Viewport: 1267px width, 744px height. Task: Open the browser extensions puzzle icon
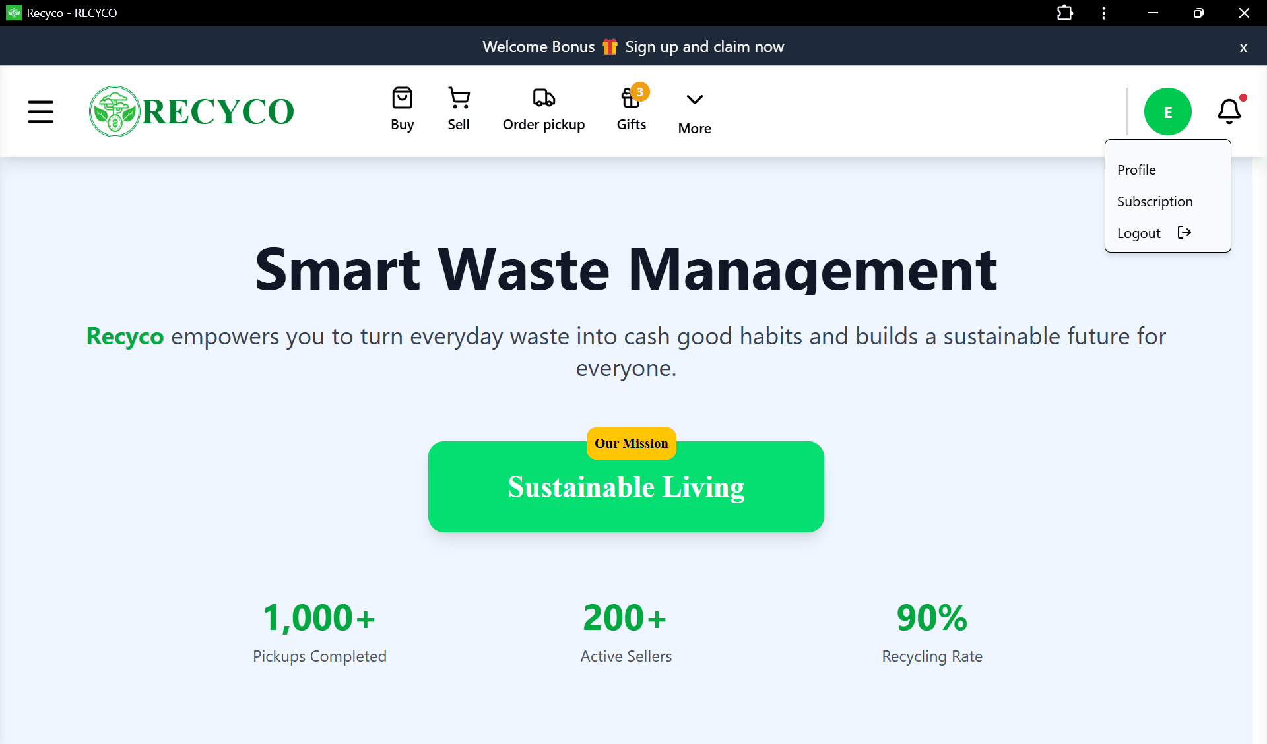pos(1064,13)
